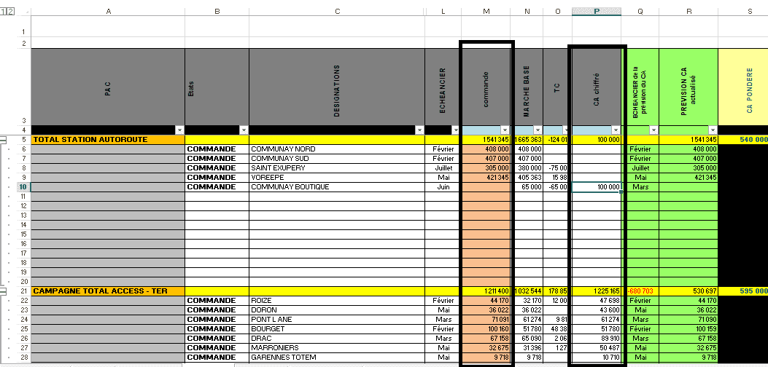Select the DORON designation cell
Screen dimensions: 768x367
pos(337,309)
